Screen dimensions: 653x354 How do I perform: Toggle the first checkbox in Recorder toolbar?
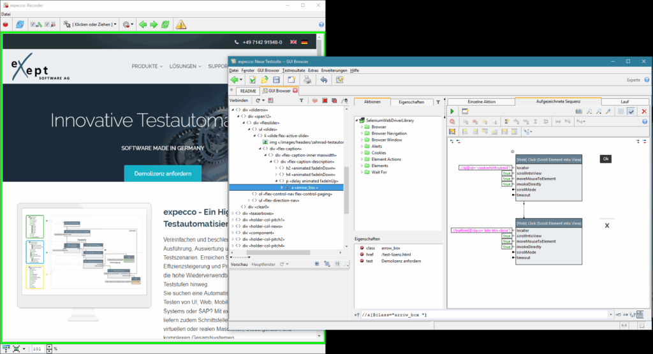(33, 24)
